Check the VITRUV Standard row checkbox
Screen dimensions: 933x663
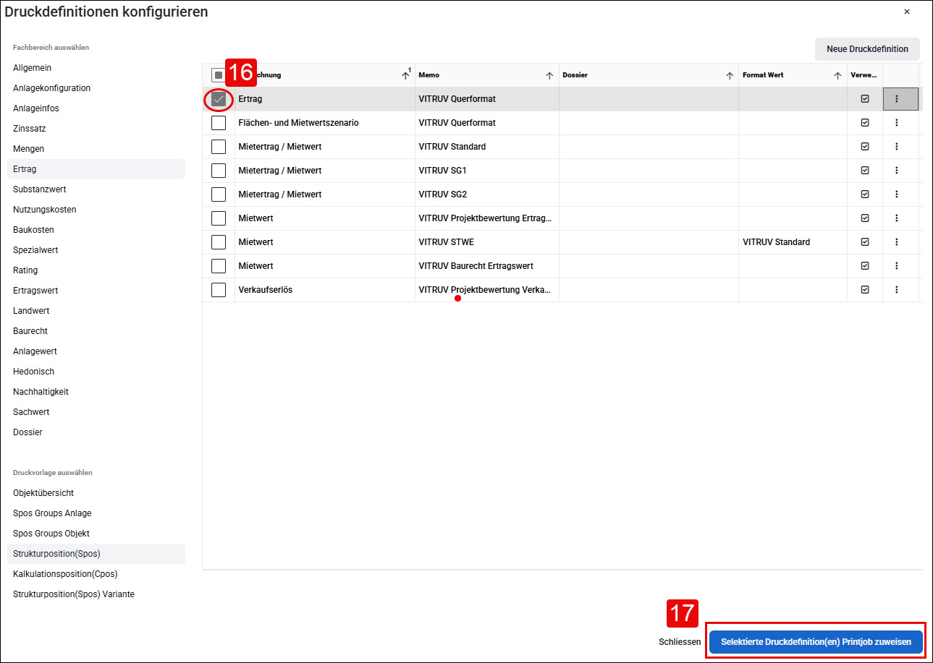point(219,147)
